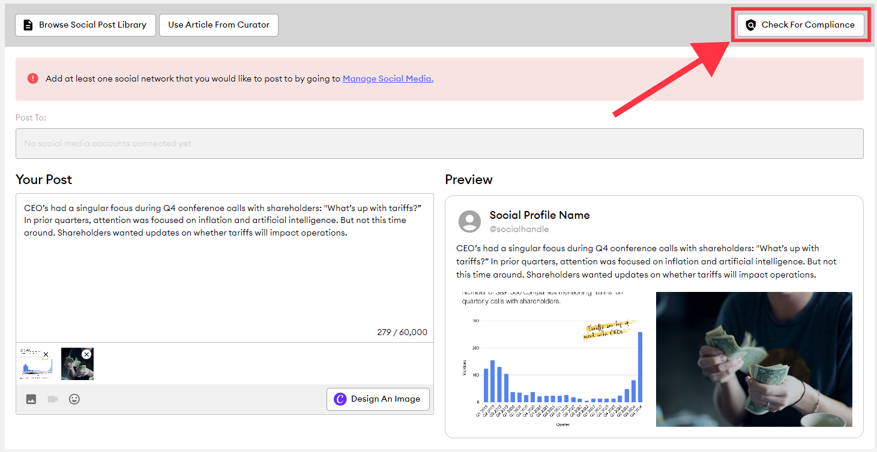Click the add video icon

tap(53, 399)
